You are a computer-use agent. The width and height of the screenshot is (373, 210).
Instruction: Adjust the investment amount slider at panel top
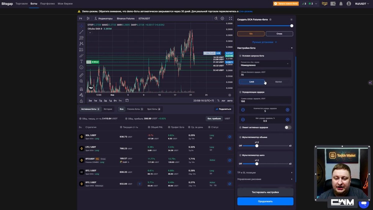(292, 26)
